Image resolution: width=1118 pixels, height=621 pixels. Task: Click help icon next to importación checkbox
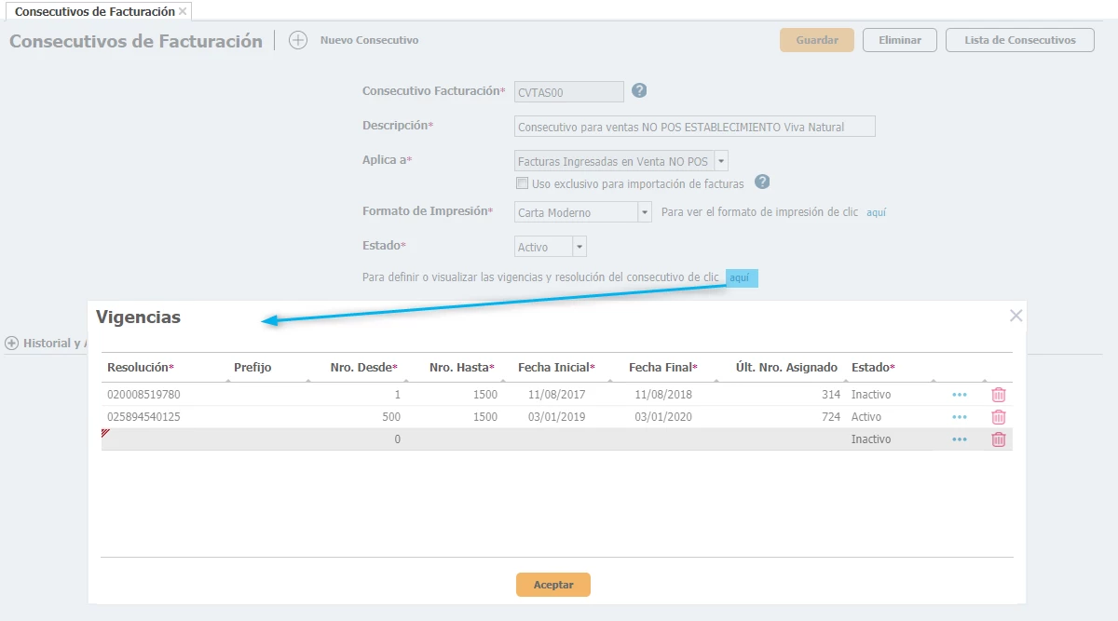point(762,182)
